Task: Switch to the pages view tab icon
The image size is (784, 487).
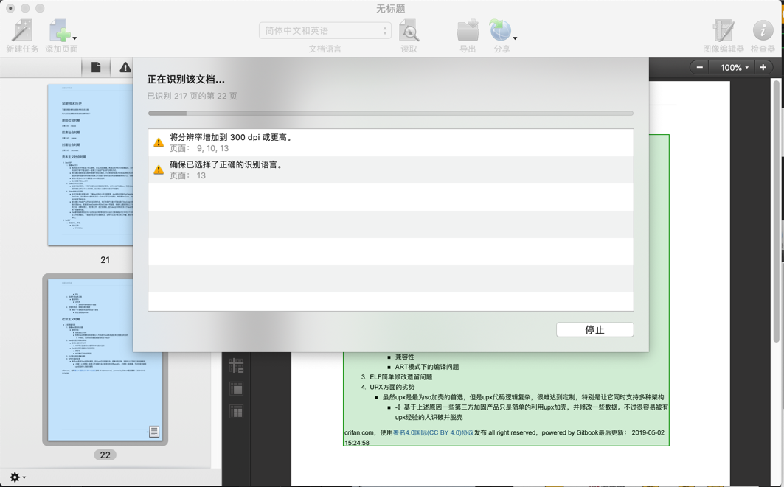Action: coord(95,67)
